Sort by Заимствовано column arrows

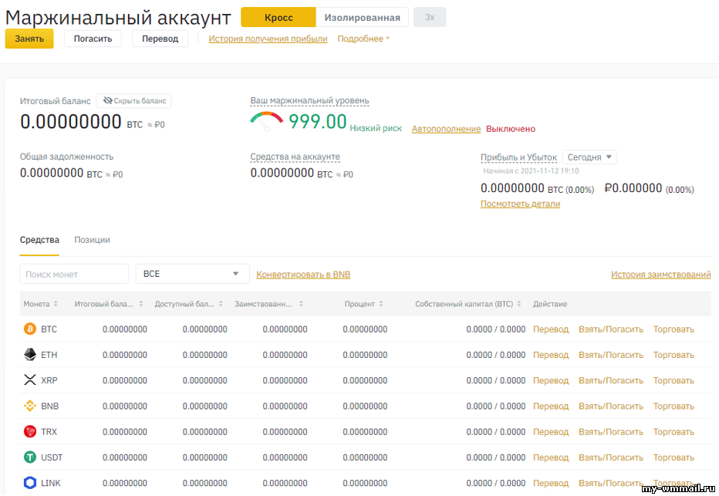(301, 304)
